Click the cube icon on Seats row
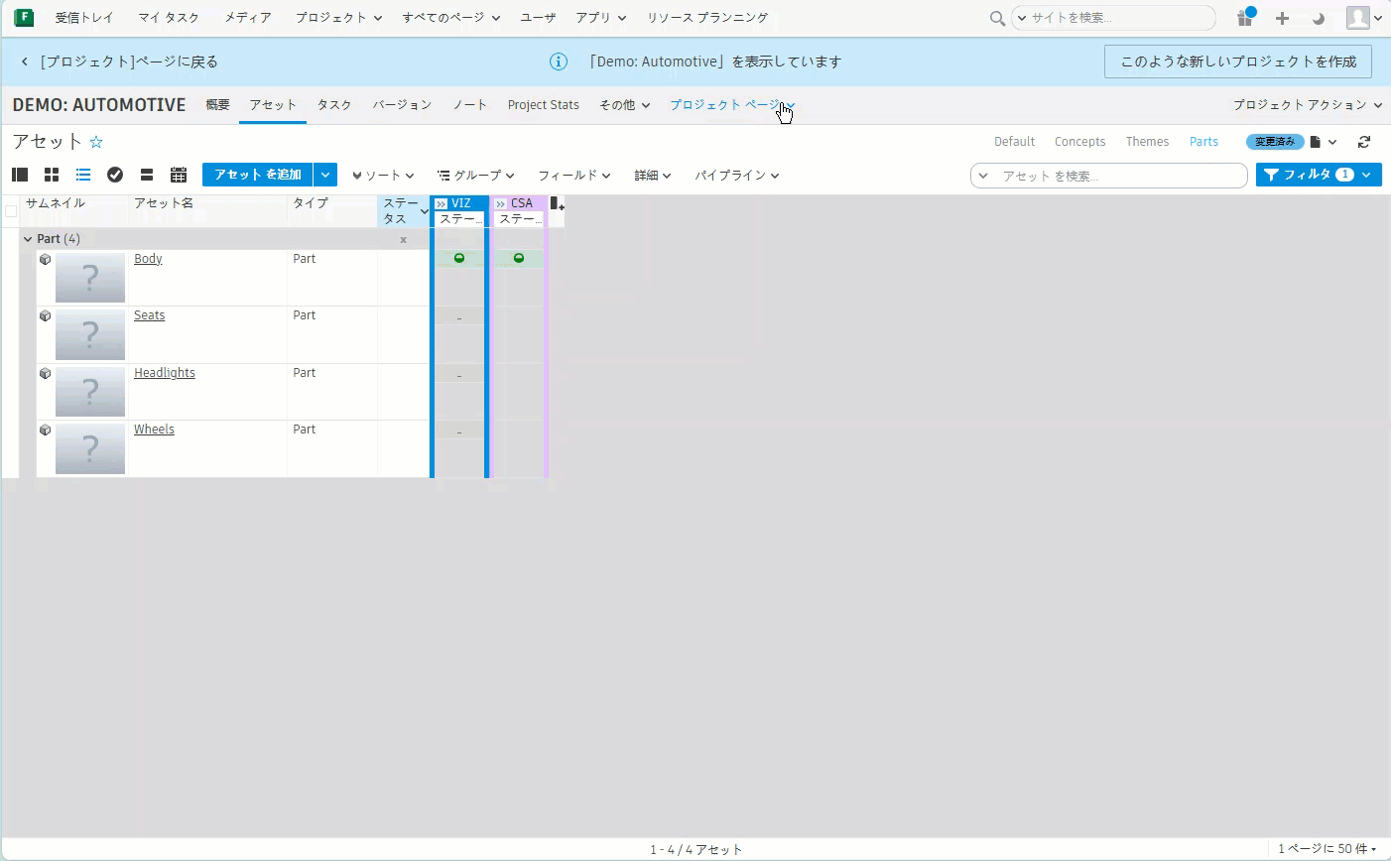 point(45,316)
